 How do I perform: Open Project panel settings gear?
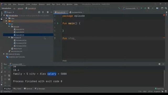click(x=48, y=12)
